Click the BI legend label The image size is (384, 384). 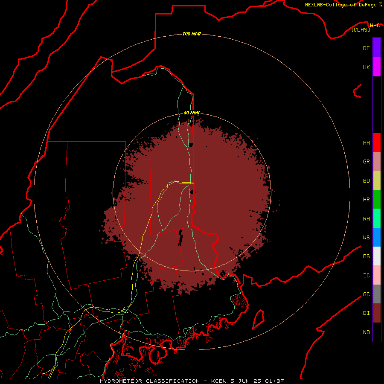[366, 313]
